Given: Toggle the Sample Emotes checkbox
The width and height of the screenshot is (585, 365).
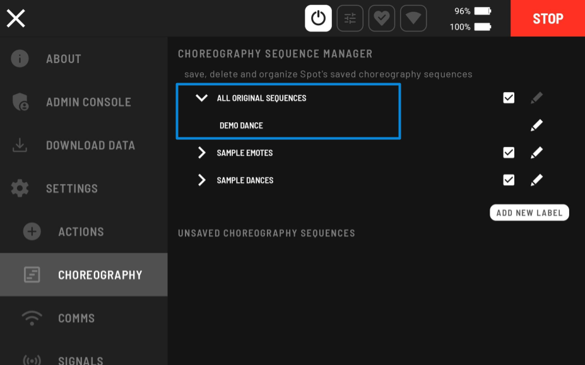Looking at the screenshot, I should (509, 153).
